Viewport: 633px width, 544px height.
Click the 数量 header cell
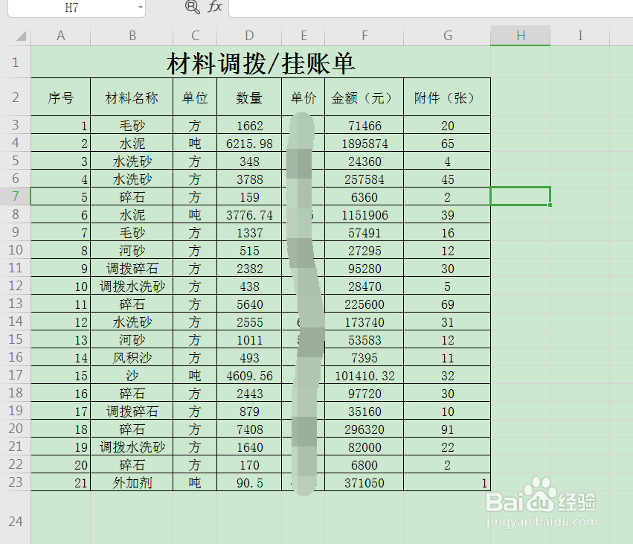coord(249,97)
